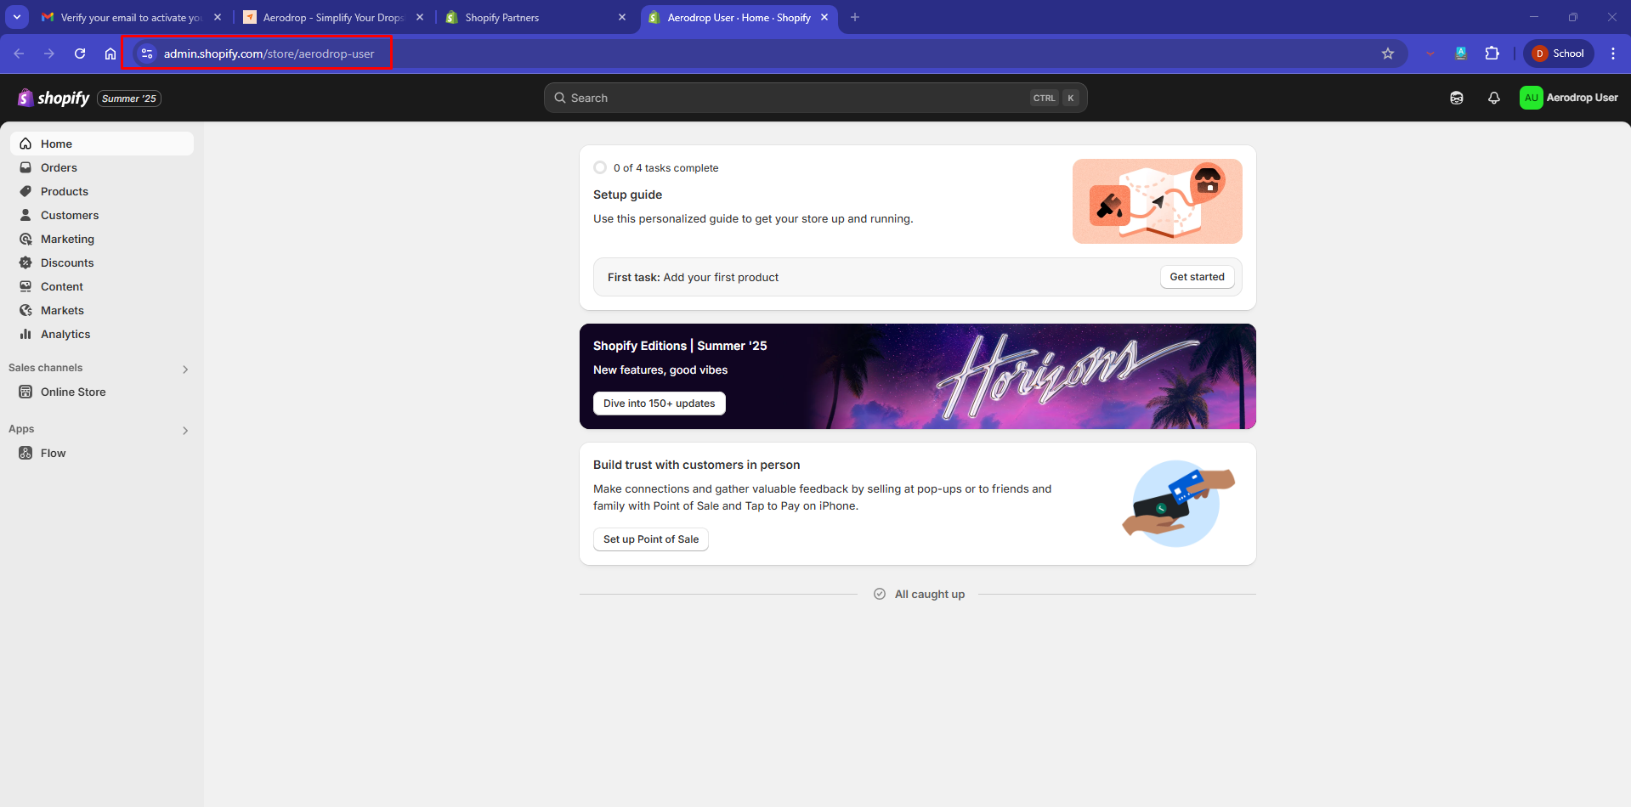1631x807 pixels.
Task: Switch to the Shopify Partners tab
Action: pyautogui.click(x=535, y=17)
